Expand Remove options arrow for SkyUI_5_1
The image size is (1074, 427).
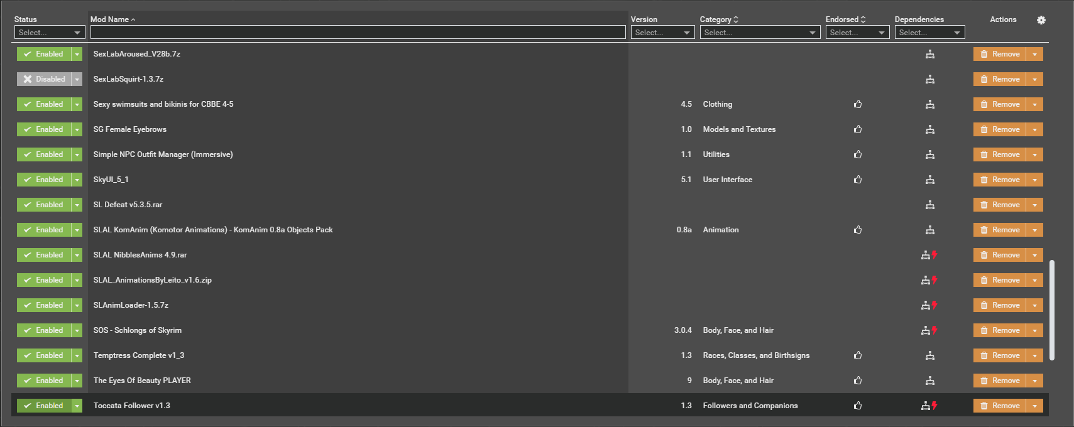coord(1034,180)
